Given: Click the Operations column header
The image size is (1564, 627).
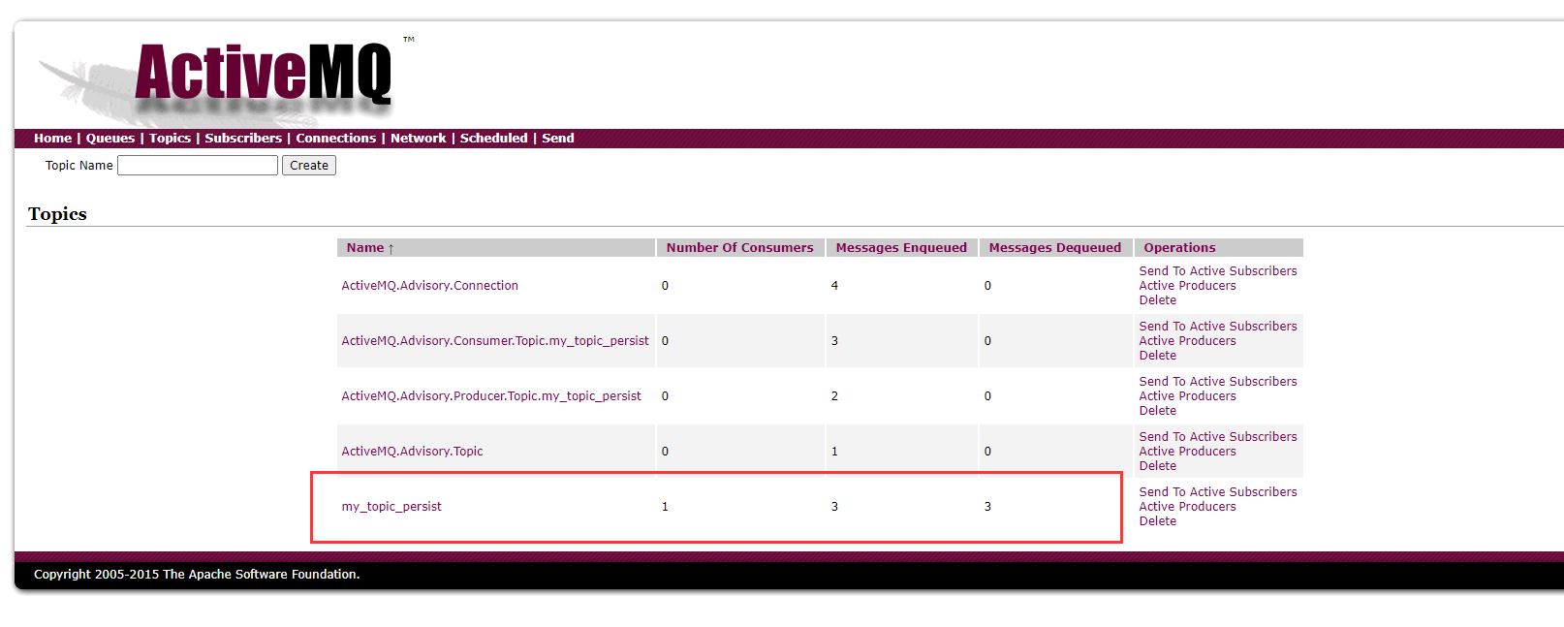Looking at the screenshot, I should [1179, 248].
